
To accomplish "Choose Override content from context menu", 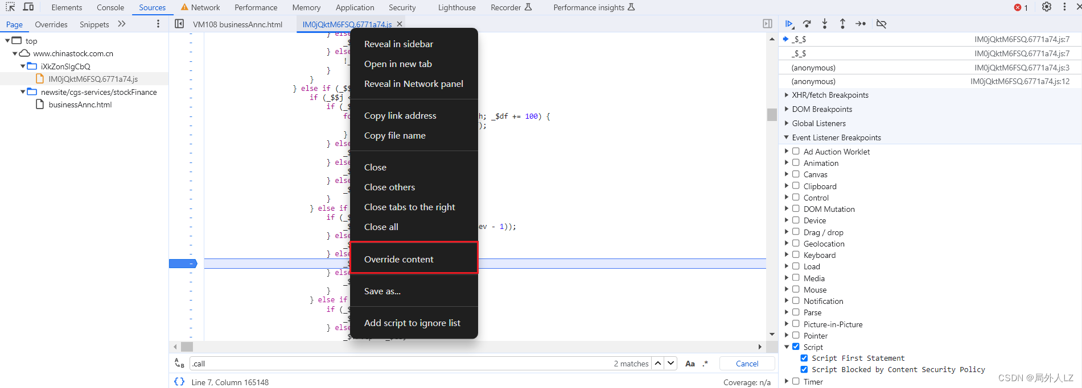I will tap(414, 259).
